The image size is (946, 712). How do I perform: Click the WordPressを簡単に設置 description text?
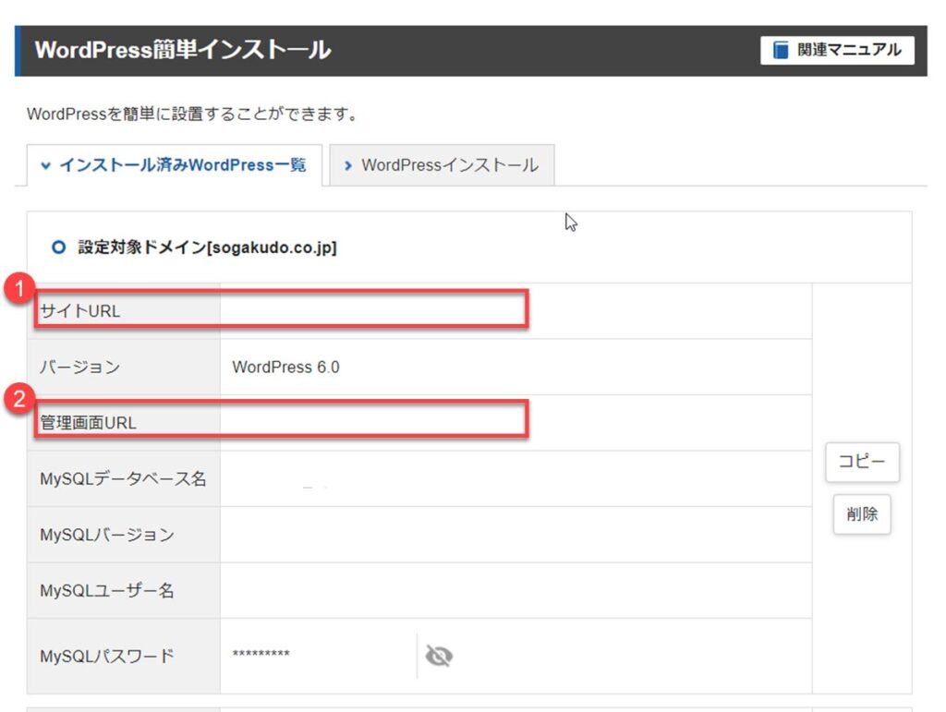point(194,114)
